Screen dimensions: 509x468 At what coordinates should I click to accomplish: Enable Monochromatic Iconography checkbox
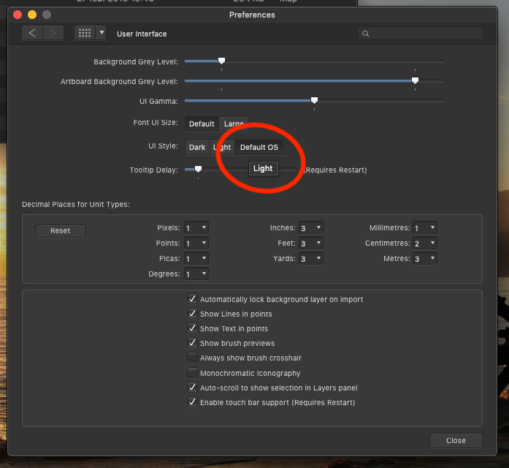(x=193, y=373)
